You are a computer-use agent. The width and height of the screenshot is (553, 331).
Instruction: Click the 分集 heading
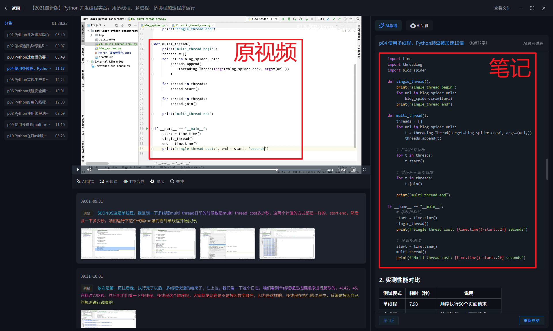8,23
